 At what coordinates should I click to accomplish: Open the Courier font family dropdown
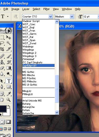coord(50,16)
